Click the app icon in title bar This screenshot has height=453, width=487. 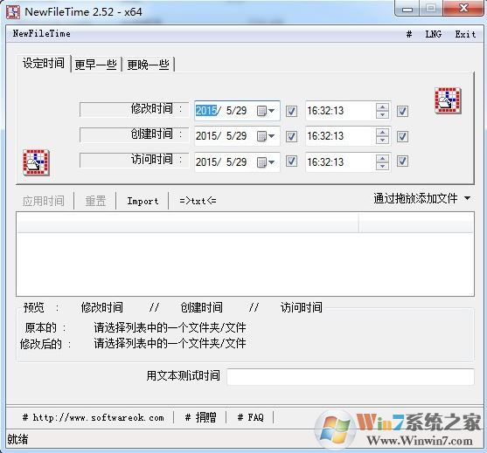point(13,12)
